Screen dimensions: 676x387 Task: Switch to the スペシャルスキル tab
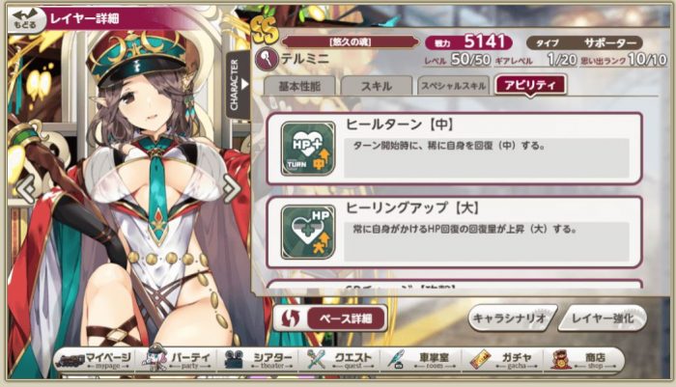tap(454, 86)
